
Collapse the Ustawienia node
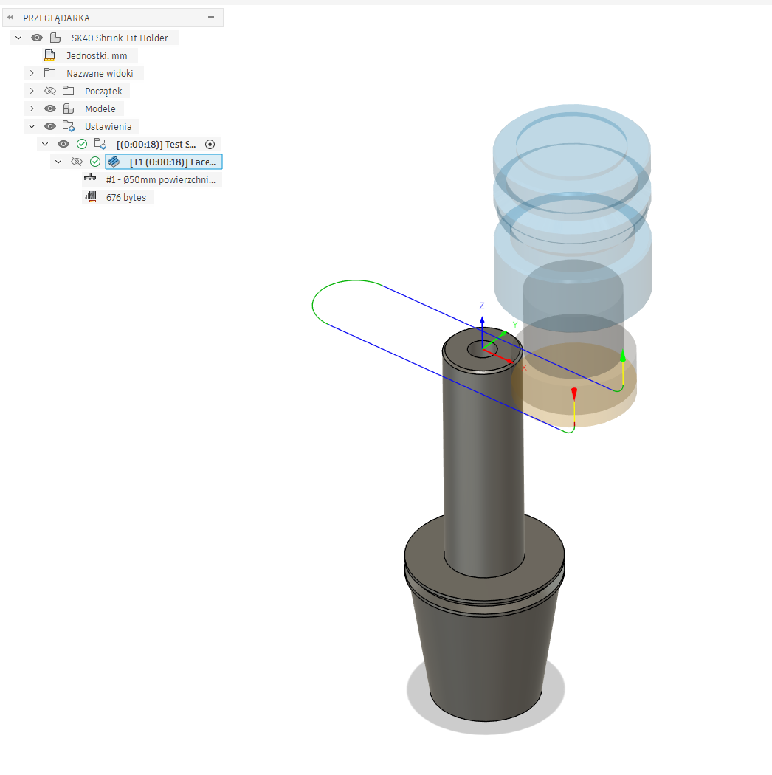coord(32,126)
